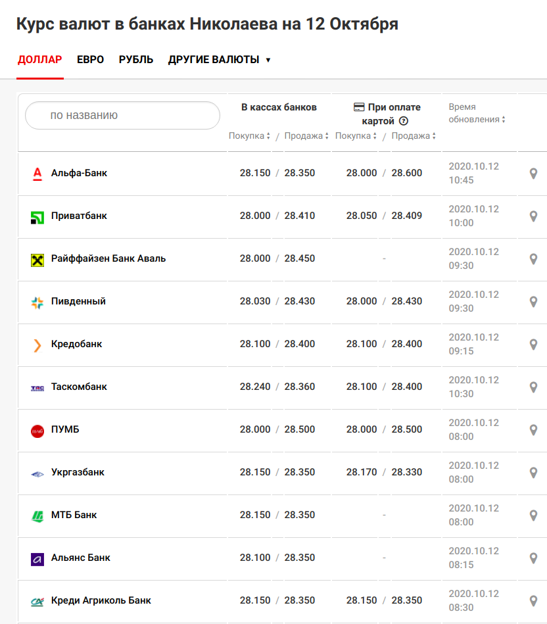Open the Приватбанк link

tap(79, 216)
